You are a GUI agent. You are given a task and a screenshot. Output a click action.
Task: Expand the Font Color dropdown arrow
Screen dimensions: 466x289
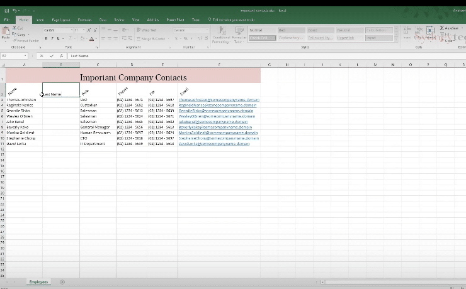tap(96, 38)
